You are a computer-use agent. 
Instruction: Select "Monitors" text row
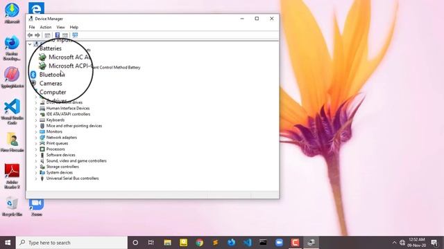coord(54,131)
